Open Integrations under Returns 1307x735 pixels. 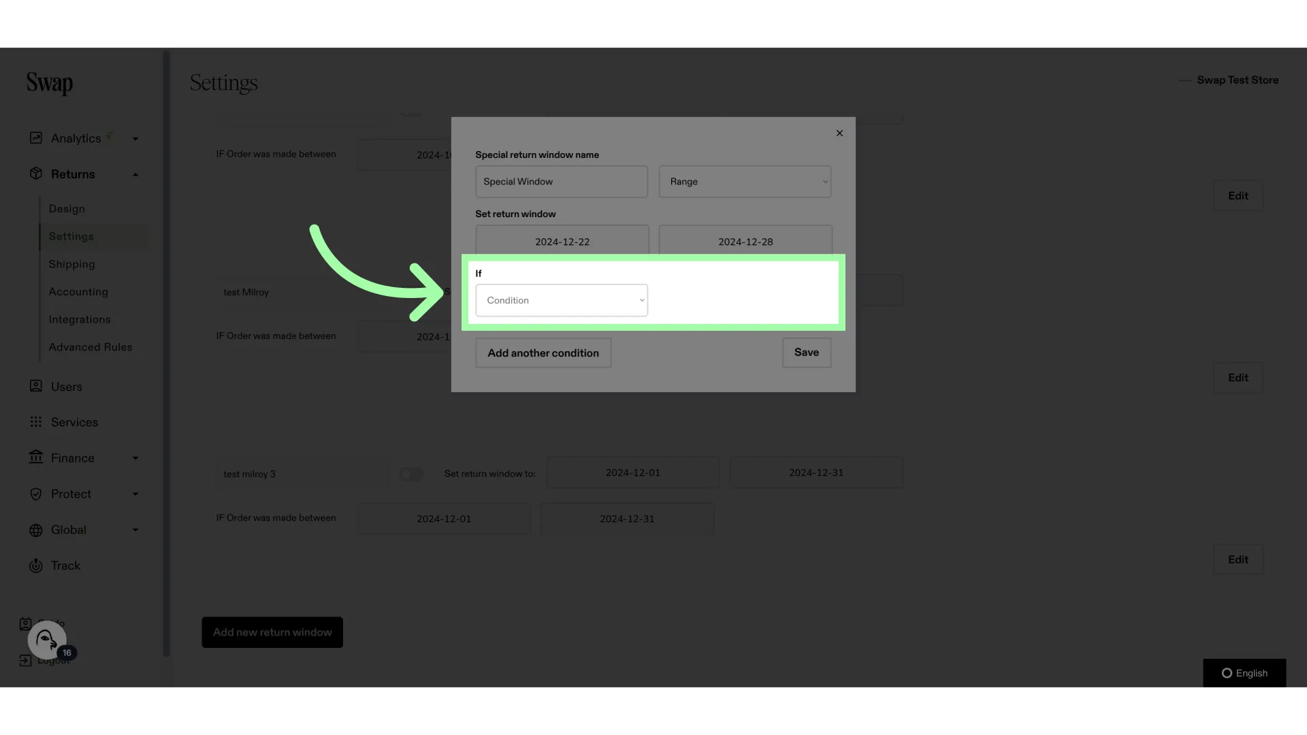pos(80,319)
